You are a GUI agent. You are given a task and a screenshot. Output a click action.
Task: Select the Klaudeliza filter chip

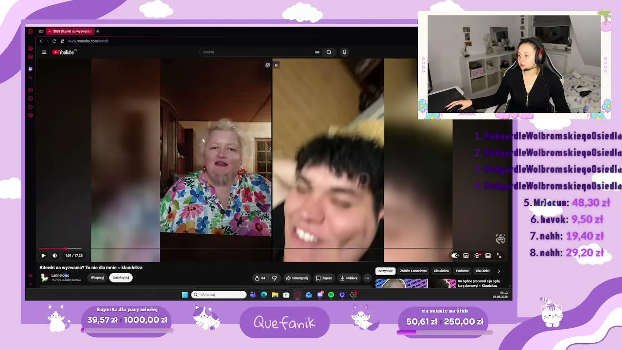441,271
